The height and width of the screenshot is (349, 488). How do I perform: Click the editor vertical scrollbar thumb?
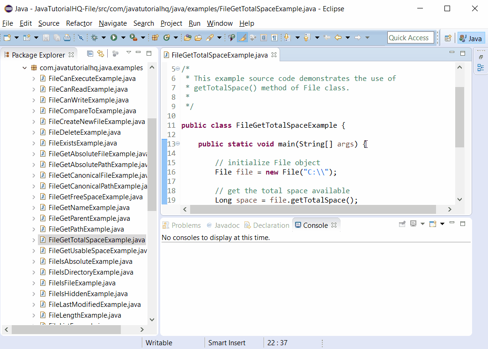pos(459,117)
